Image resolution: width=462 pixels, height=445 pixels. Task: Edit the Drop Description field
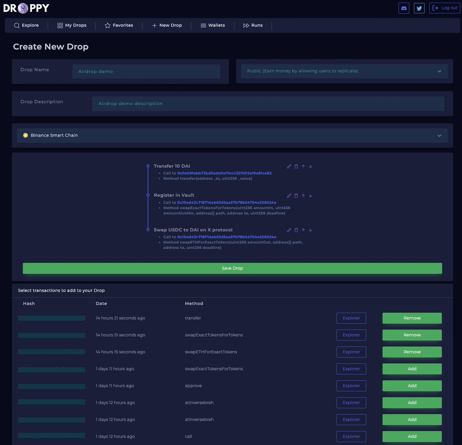(x=268, y=104)
